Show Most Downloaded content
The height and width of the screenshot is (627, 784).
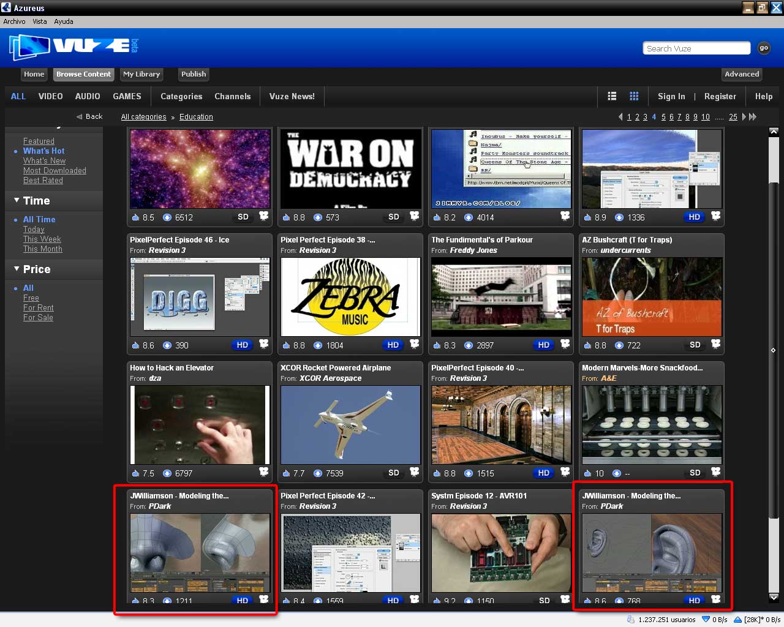(55, 170)
